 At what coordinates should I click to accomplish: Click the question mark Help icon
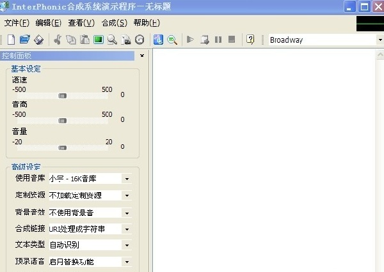[x=250, y=40]
